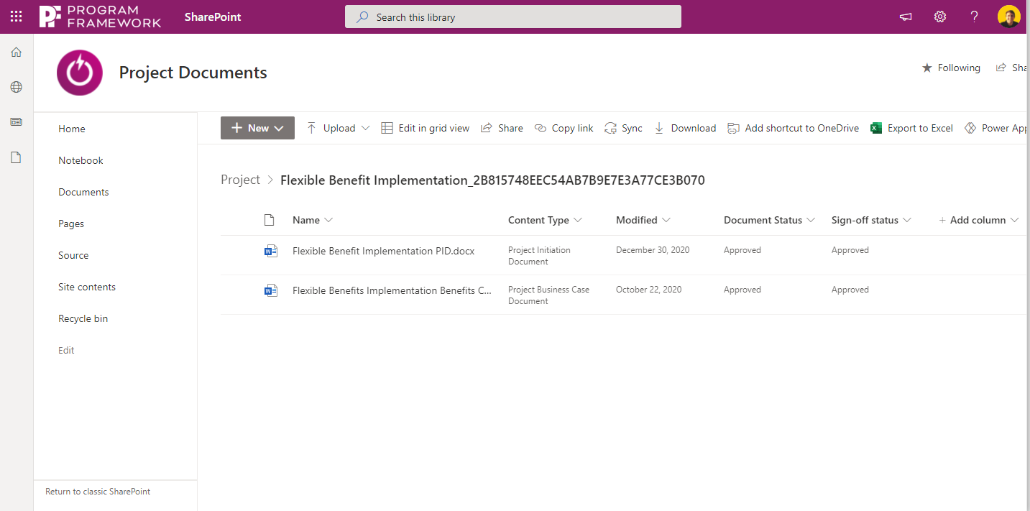The width and height of the screenshot is (1030, 511).
Task: Open the Help question mark icon
Action: 974,17
